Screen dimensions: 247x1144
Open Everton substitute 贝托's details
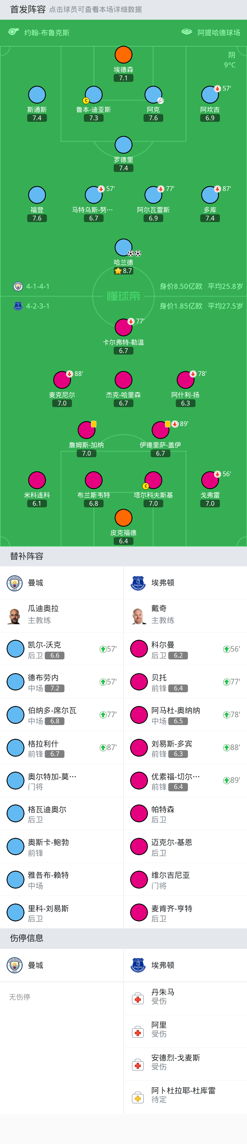point(185,682)
